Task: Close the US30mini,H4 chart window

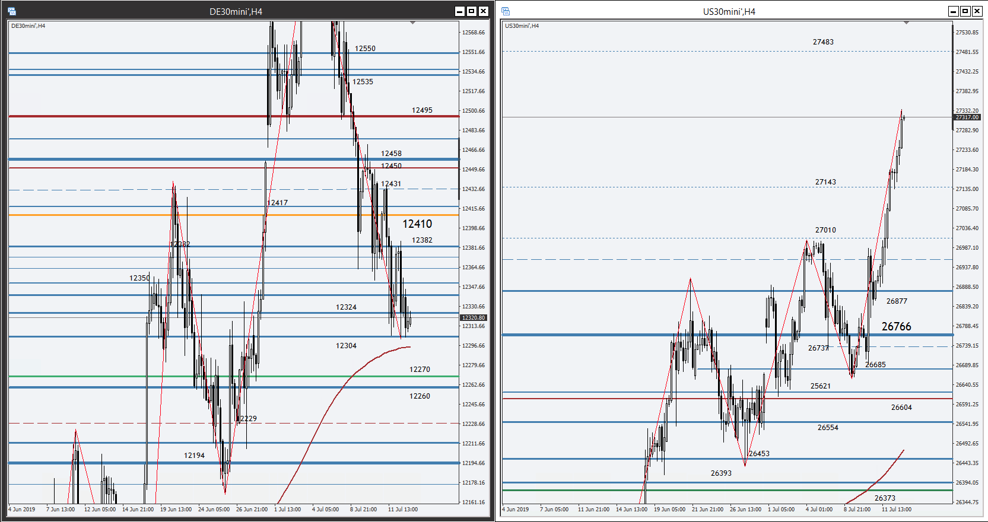Action: click(977, 11)
